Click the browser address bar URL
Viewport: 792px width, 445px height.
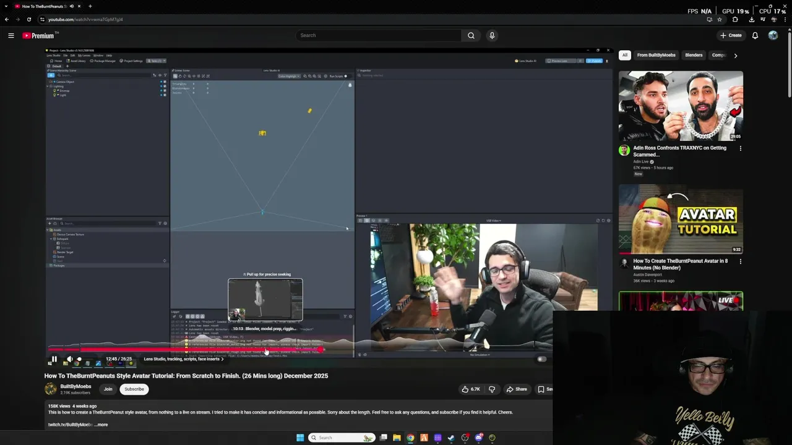coord(85,19)
